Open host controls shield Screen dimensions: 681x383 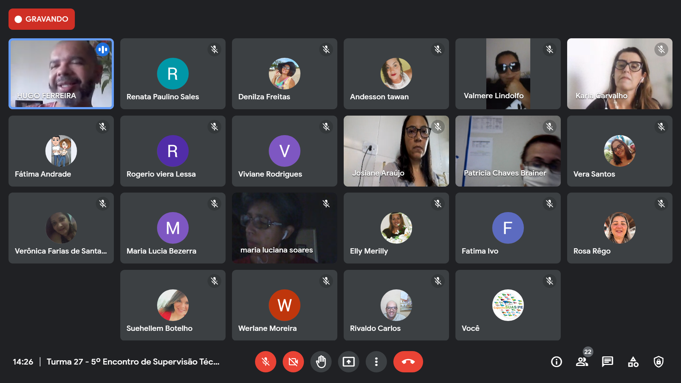658,362
